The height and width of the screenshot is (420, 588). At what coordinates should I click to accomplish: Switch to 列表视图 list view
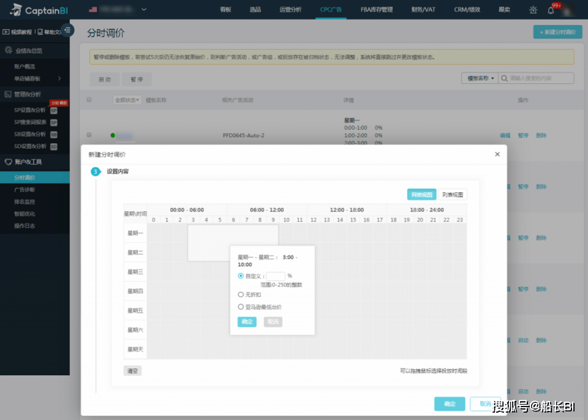click(453, 195)
